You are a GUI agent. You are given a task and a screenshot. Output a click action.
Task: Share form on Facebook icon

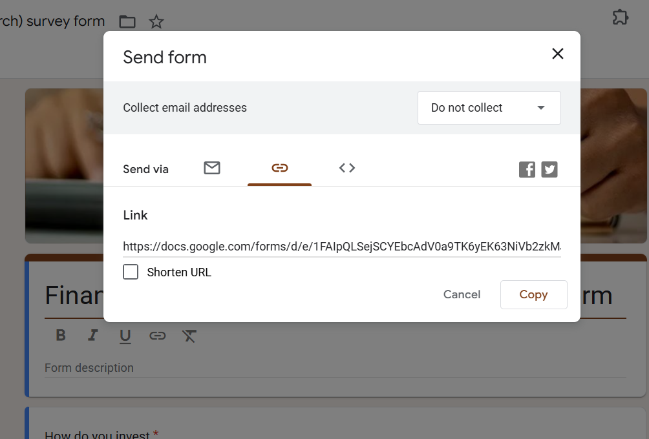[527, 170]
